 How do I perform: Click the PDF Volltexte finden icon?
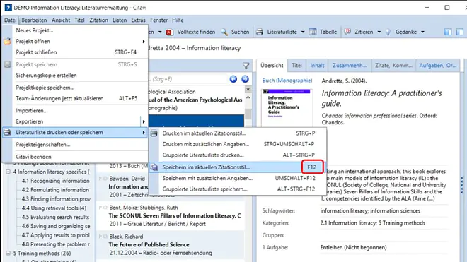(169, 32)
